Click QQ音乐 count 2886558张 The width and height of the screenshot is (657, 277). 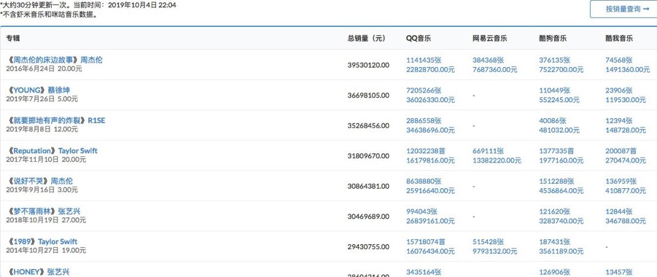click(x=423, y=121)
